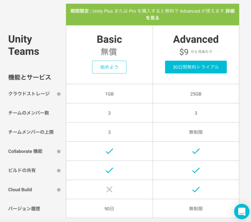
Task: Click the ひと月あたり label
Action: 202,52
